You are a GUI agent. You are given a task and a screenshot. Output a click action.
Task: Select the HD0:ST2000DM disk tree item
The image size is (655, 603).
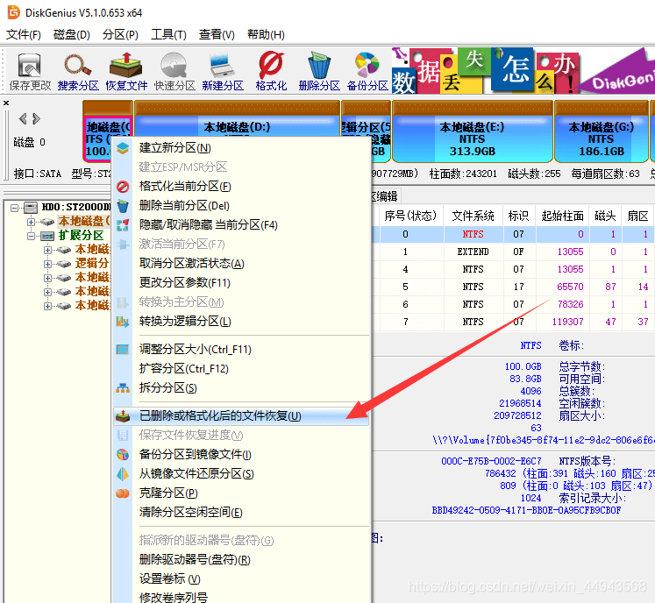pos(76,207)
